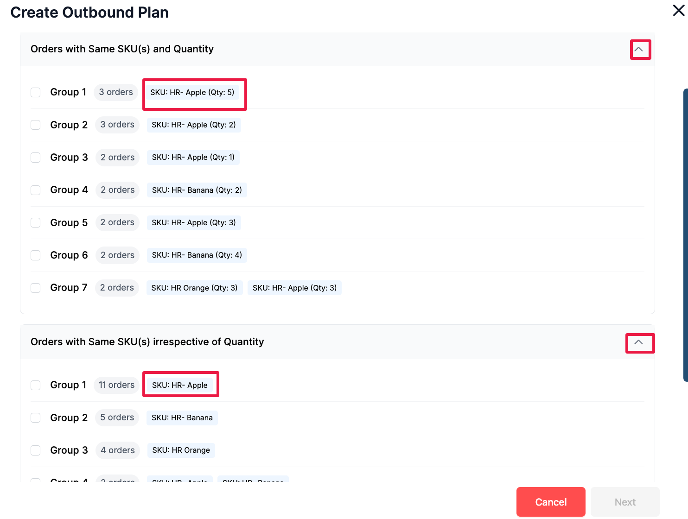Enable Group 7 checkbox with Orange and Apple

coord(36,288)
